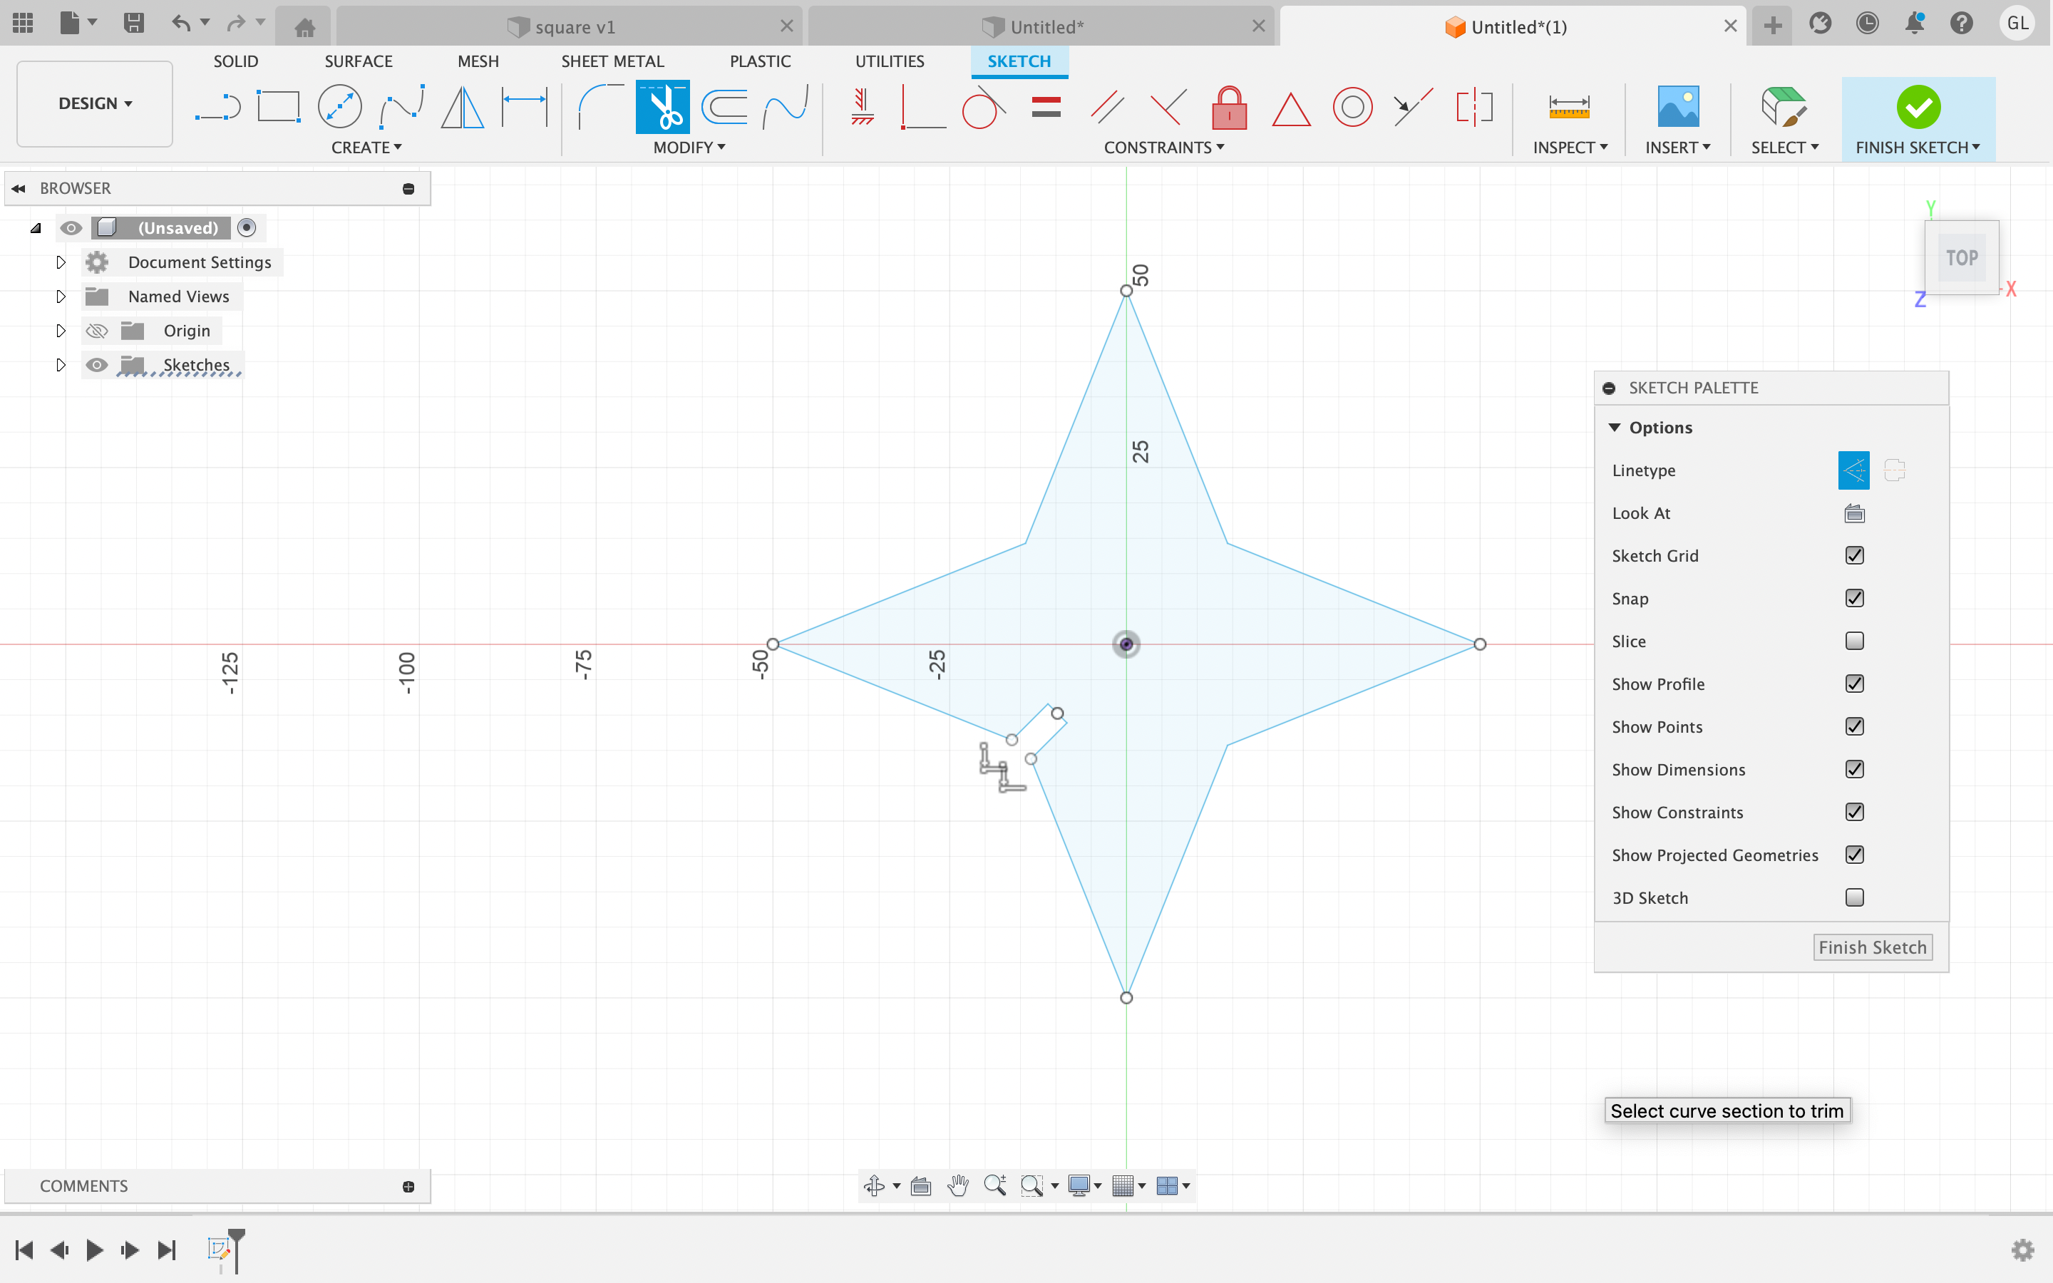
Task: Apply the Concentric constraint
Action: pyautogui.click(x=1352, y=108)
